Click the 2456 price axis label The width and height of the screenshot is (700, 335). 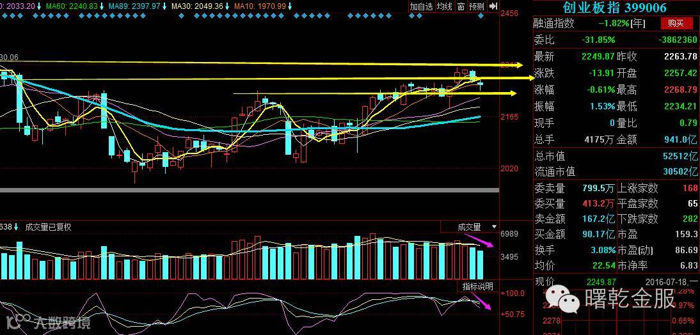509,13
